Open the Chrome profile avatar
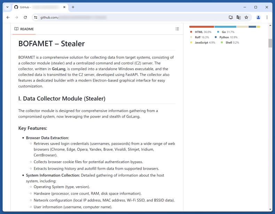Viewport: 275px width, 214px height. [x=258, y=17]
